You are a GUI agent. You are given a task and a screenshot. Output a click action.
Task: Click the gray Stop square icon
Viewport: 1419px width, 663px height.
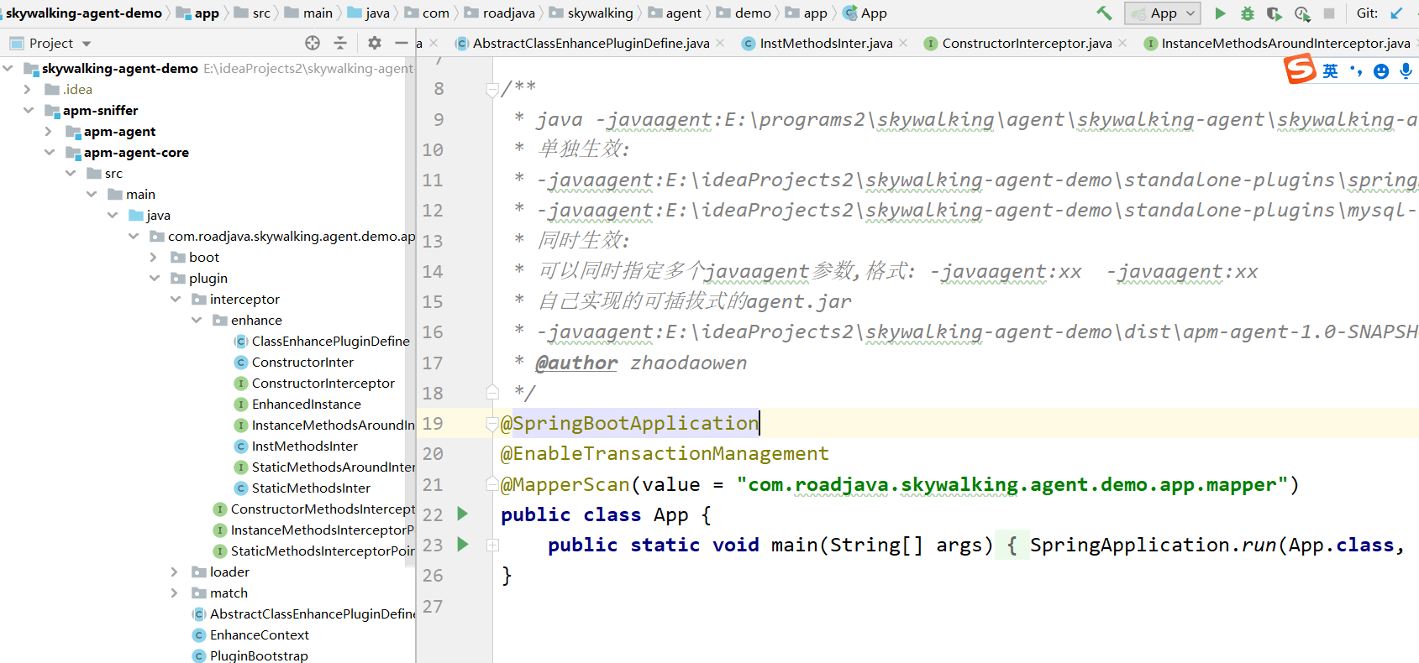click(x=1329, y=13)
